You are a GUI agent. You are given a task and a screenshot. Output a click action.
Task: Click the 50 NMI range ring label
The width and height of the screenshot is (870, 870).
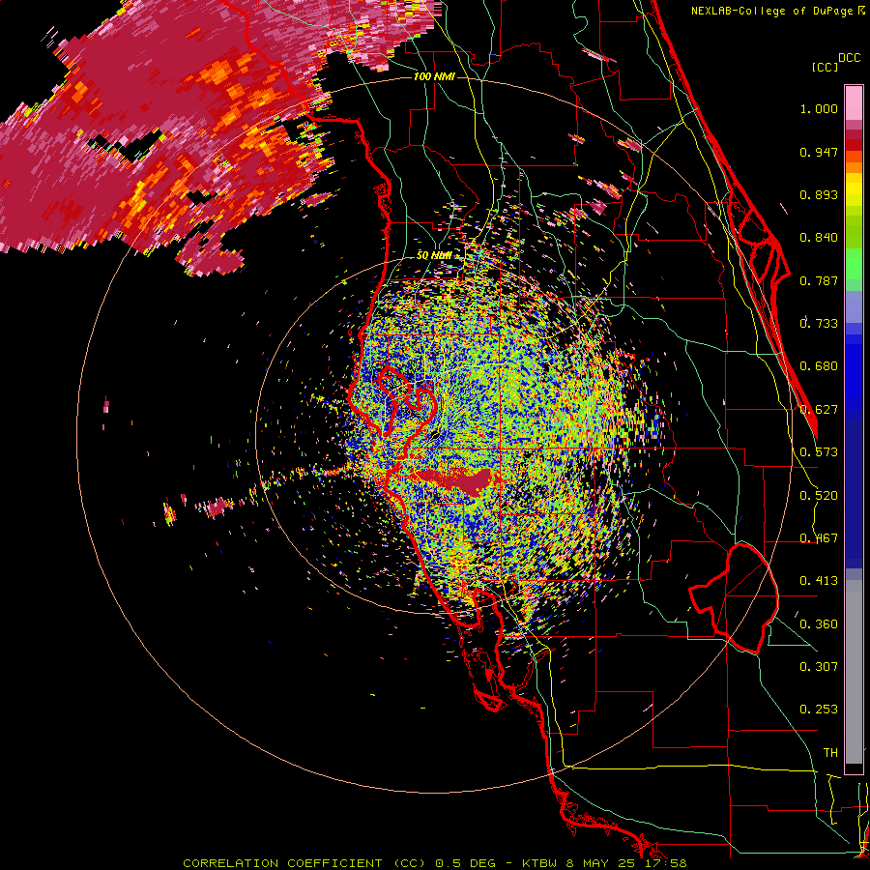tap(434, 256)
